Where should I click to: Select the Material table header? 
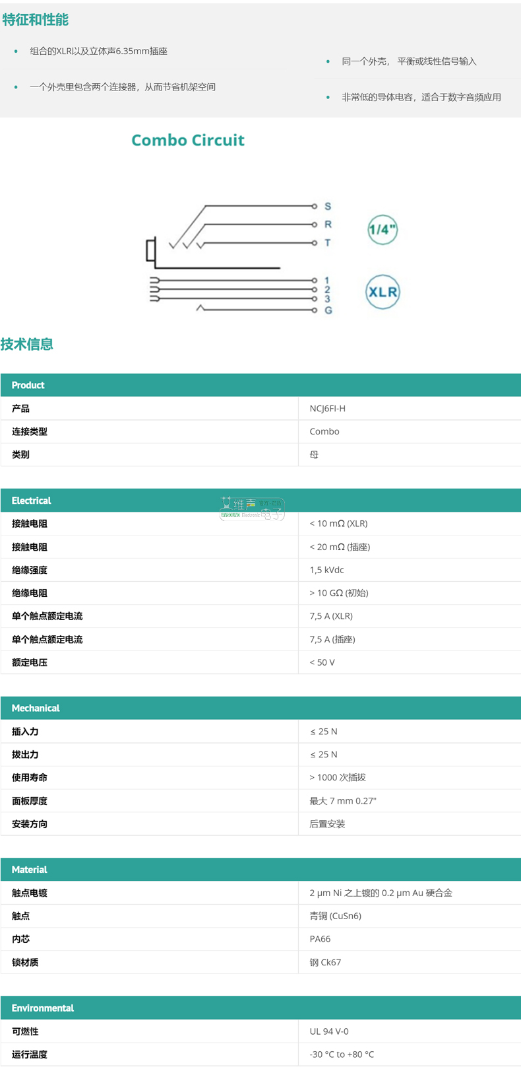(260, 870)
